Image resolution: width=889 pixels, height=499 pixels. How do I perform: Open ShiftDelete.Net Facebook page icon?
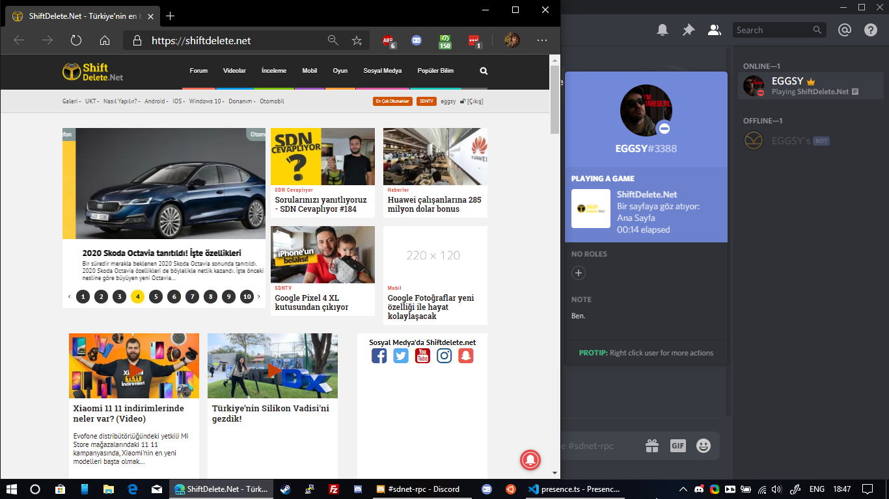coord(379,355)
